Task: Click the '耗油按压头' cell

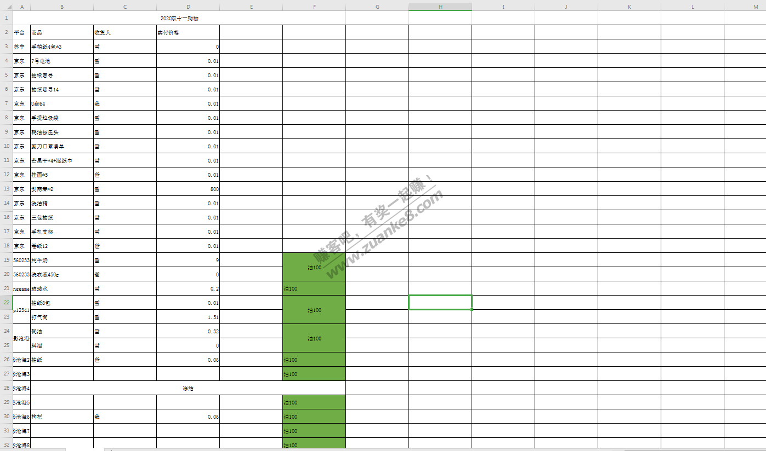Action: pyautogui.click(x=62, y=132)
